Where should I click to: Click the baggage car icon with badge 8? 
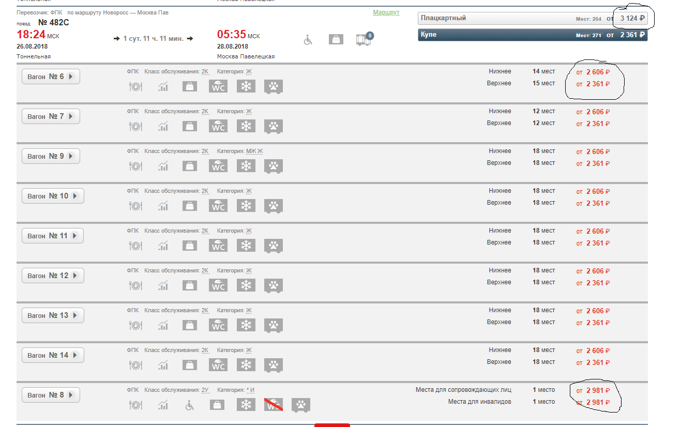(364, 39)
